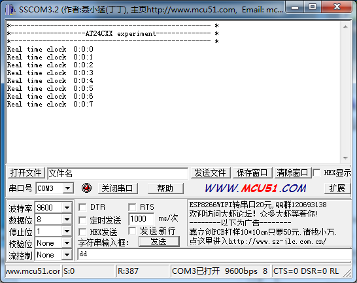Click the scroll down arrow of receive window
This screenshot has height=283, width=357.
pos(345,158)
